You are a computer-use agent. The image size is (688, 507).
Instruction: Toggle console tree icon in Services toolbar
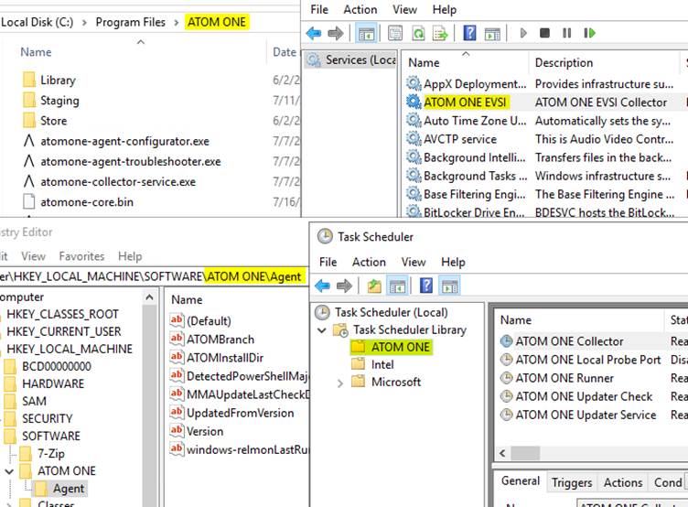[366, 33]
